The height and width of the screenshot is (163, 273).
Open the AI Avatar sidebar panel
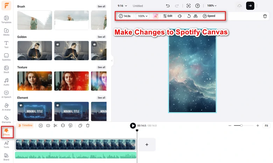pyautogui.click(x=6, y=107)
